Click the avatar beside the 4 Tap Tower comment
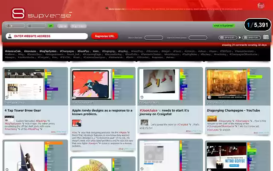273x171 pixels. 9,119
